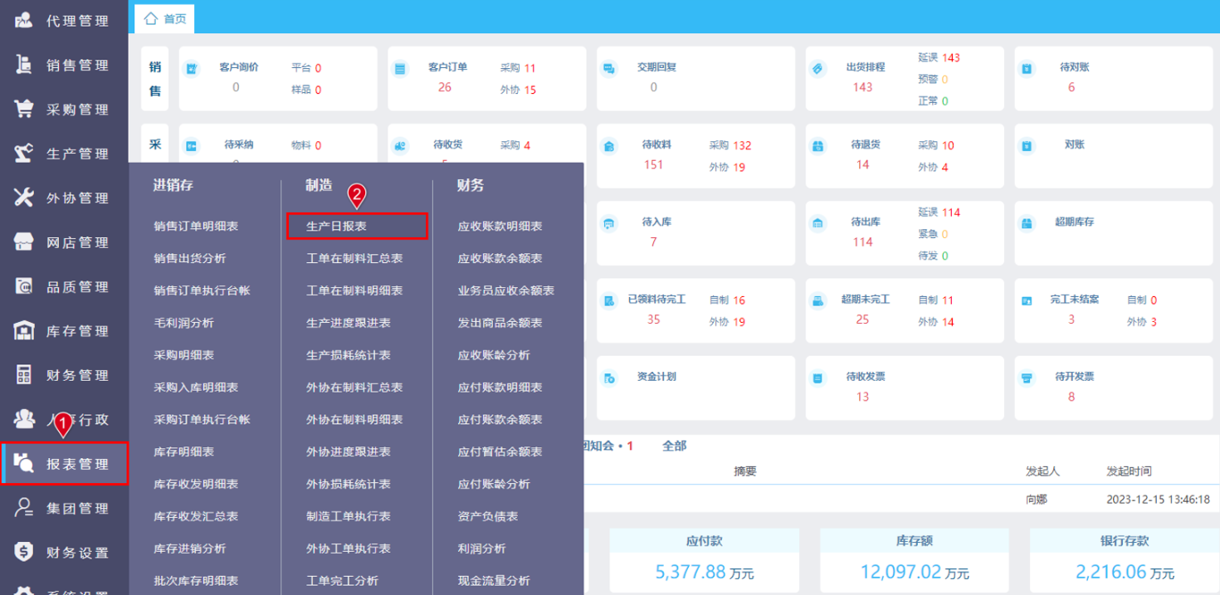Click the 资金计划 card icon
1220x595 pixels.
click(609, 378)
